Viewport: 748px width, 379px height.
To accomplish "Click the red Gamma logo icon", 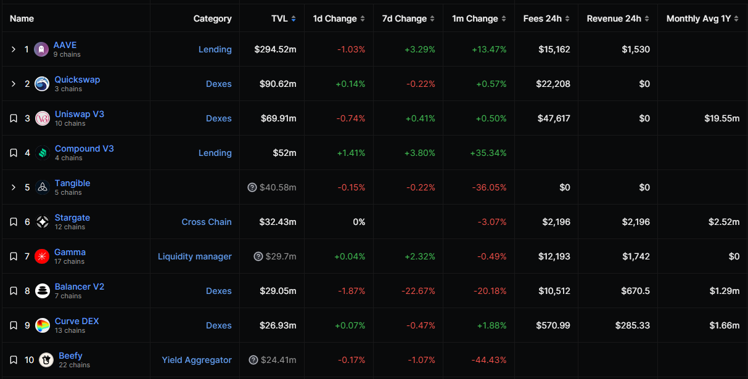I will [42, 256].
